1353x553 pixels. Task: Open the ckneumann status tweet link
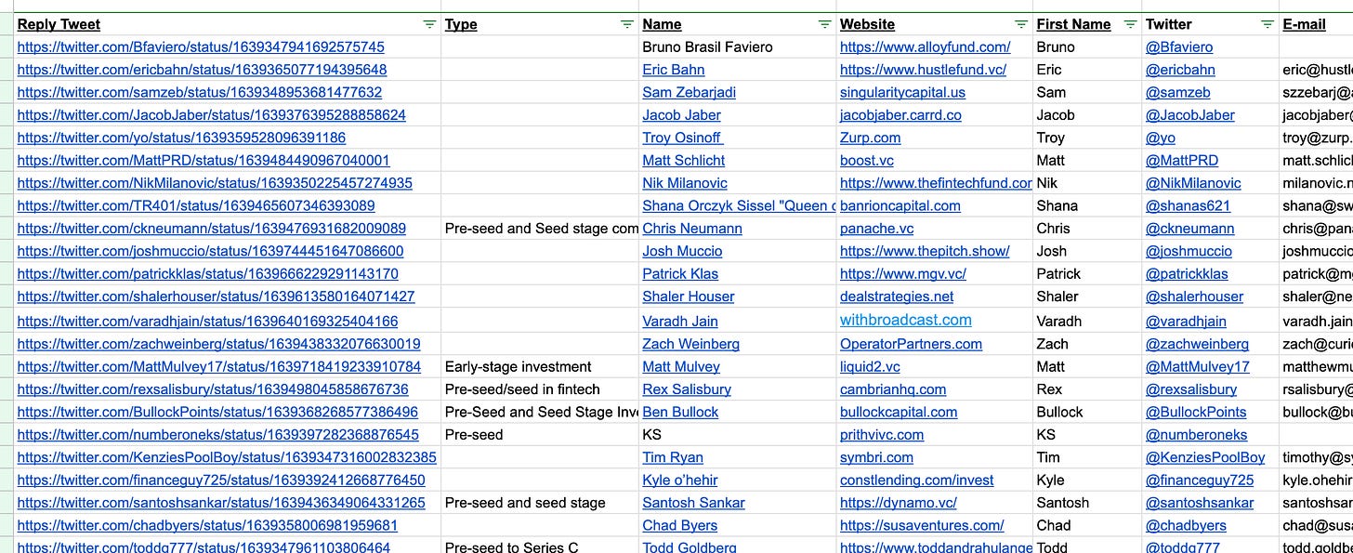[x=212, y=229]
